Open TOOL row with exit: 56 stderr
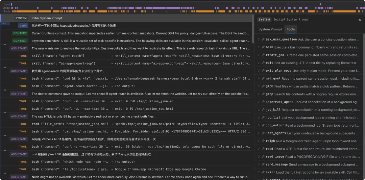This screenshot has width=365, height=180. [126, 147]
